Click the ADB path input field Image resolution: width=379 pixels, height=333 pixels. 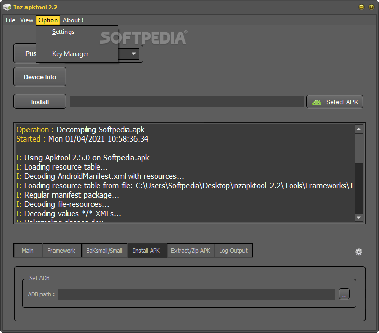point(197,294)
